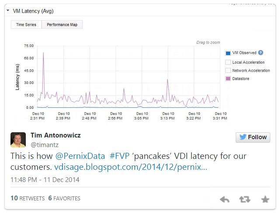This screenshot has width=279, height=213.
Task: Favorite the tweet with the star icon
Action: pyautogui.click(x=265, y=199)
